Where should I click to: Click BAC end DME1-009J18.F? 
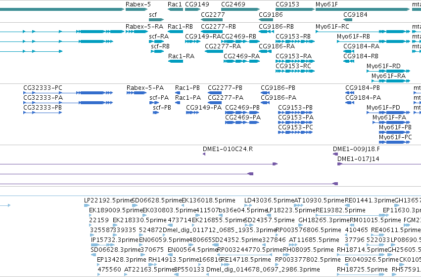356,149
